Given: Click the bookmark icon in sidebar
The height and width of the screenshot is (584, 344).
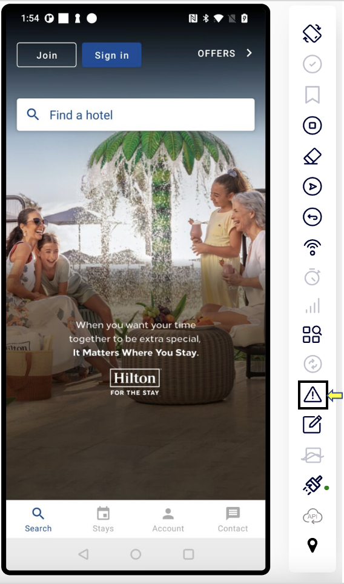Looking at the screenshot, I should [313, 95].
